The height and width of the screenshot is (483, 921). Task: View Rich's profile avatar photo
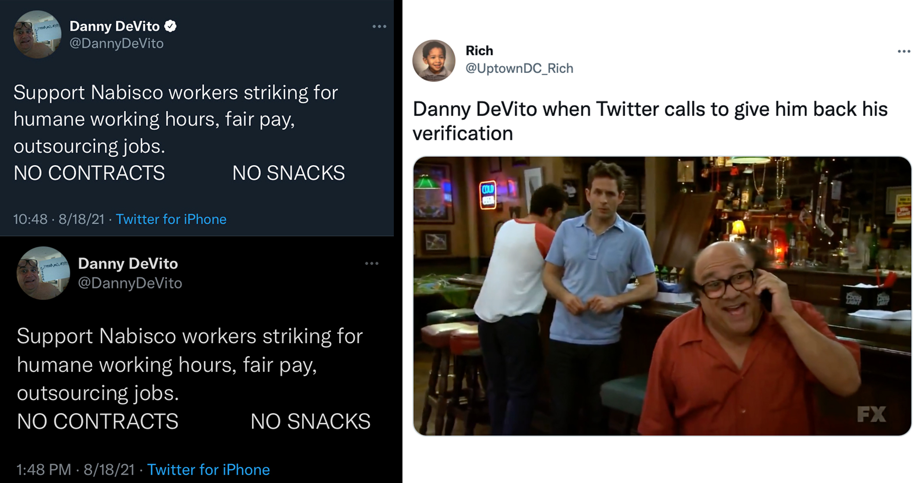(x=434, y=60)
